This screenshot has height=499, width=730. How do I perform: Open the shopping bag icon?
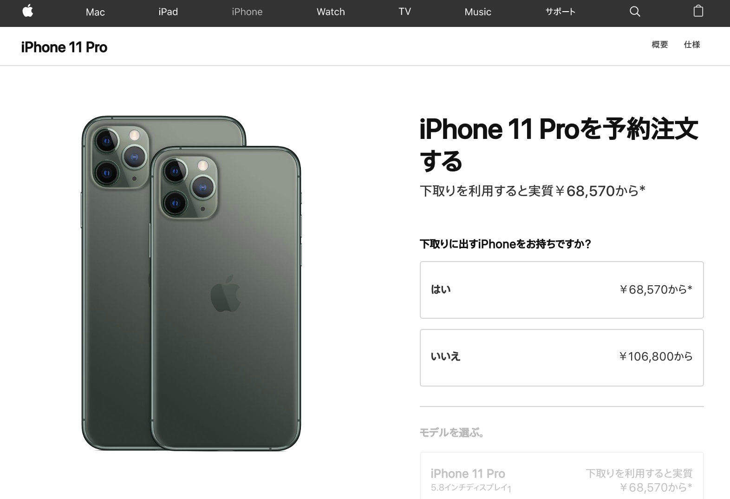[698, 11]
